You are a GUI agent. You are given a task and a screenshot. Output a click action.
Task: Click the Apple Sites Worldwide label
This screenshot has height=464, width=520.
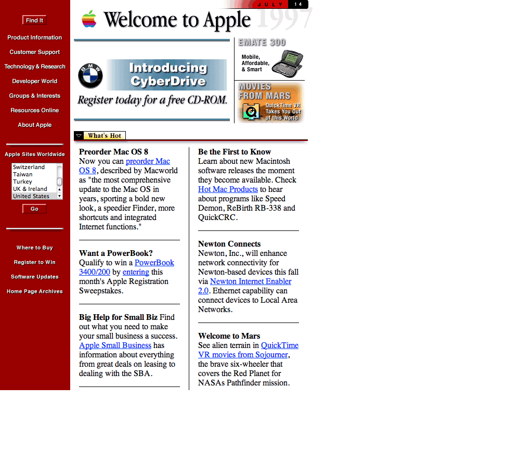pos(34,154)
